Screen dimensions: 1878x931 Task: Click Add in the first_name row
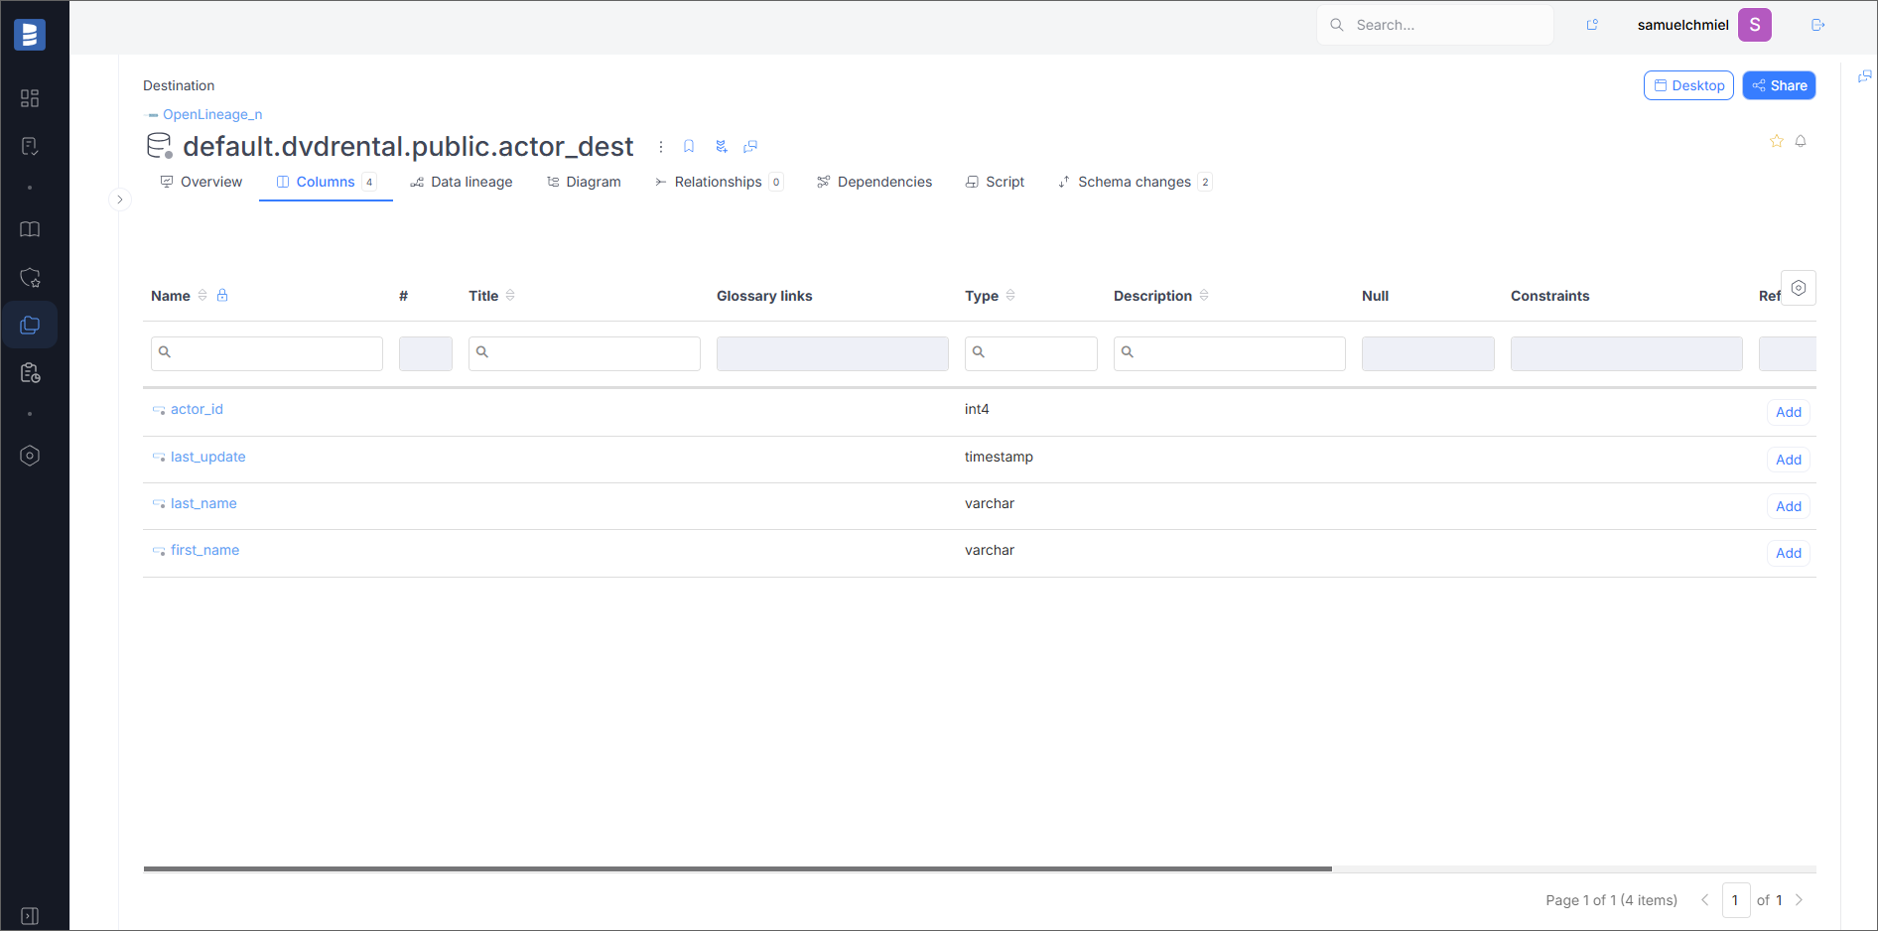click(x=1789, y=553)
